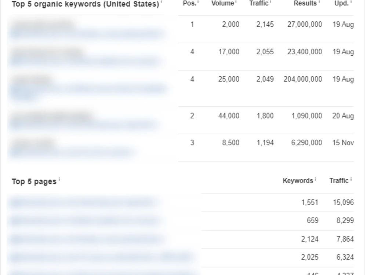Select position 3 in the 8,500 volume row

192,143
